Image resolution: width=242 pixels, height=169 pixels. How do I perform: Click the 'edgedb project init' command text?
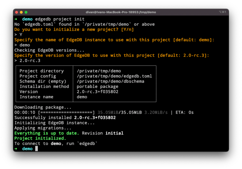coord(60,19)
